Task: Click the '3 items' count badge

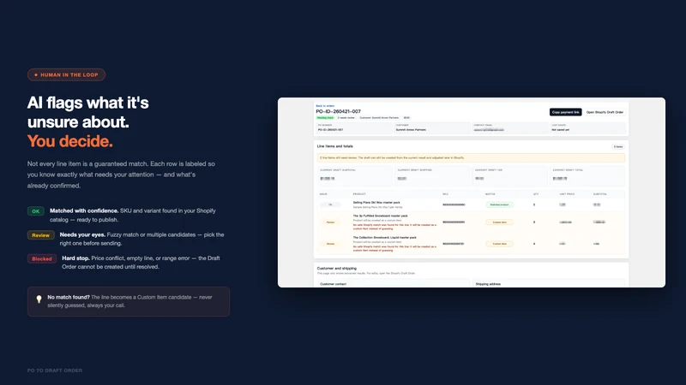Action: pyautogui.click(x=617, y=146)
